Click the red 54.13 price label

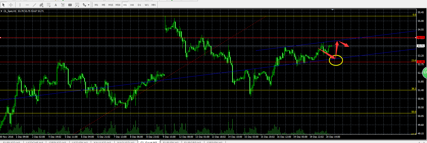tap(421, 38)
